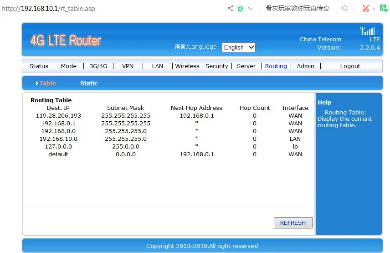Click the Dest. IP column header
390x253 pixels.
click(58, 108)
